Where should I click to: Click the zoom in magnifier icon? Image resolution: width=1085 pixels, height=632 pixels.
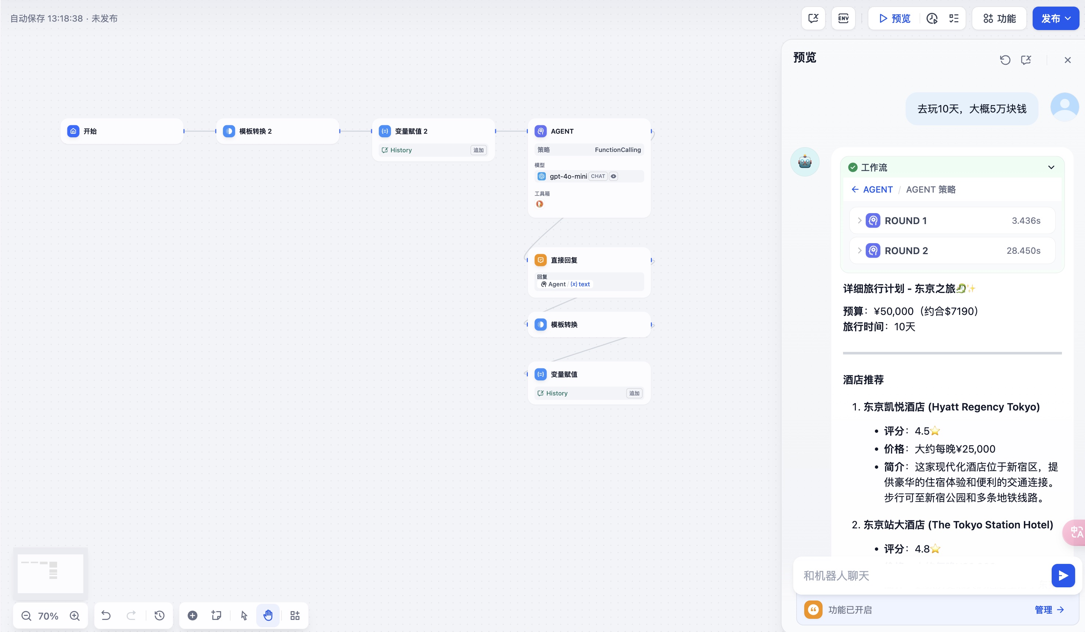75,616
